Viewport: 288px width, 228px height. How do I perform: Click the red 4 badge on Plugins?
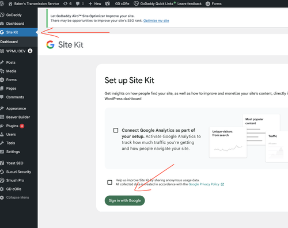point(22,126)
